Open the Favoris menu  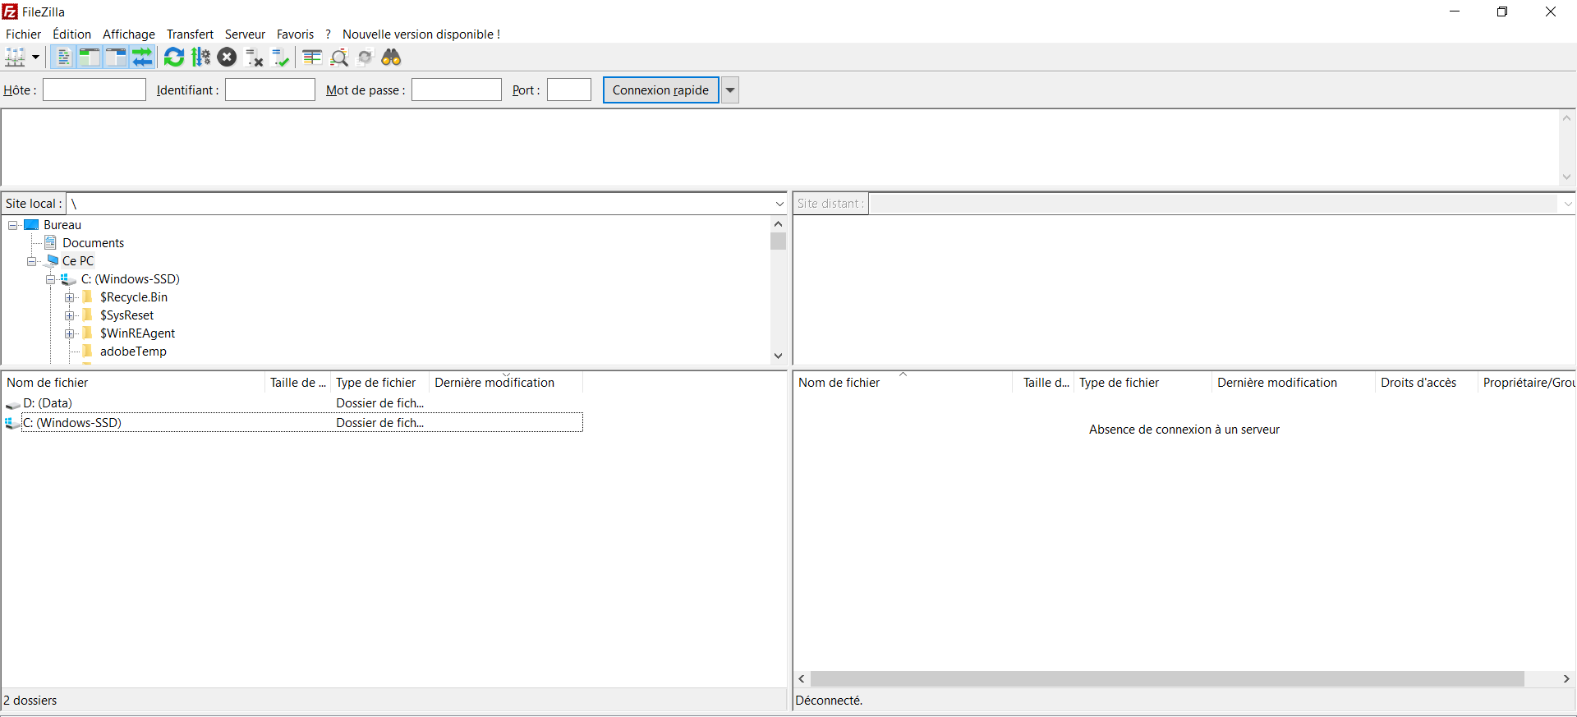click(295, 34)
